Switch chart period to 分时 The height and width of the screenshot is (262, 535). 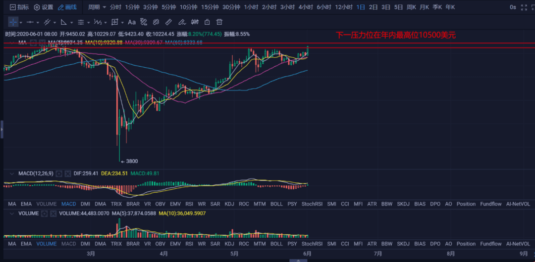115,7
